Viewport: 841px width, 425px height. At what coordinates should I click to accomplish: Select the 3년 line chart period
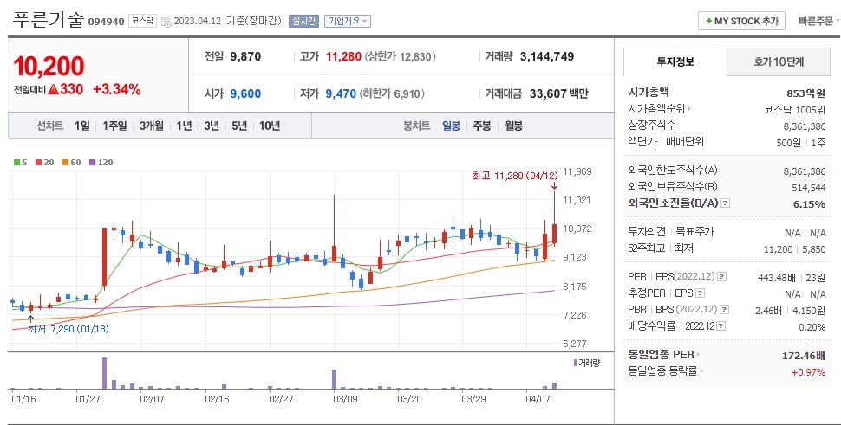(212, 126)
